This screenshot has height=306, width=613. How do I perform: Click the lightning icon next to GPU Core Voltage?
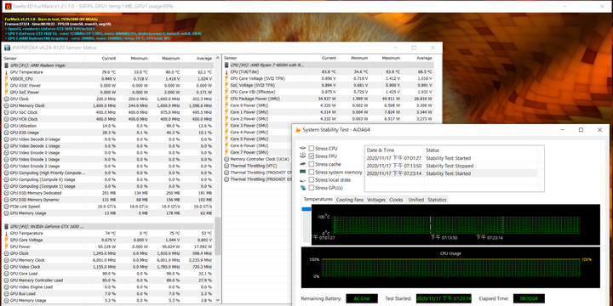pyautogui.click(x=6, y=240)
